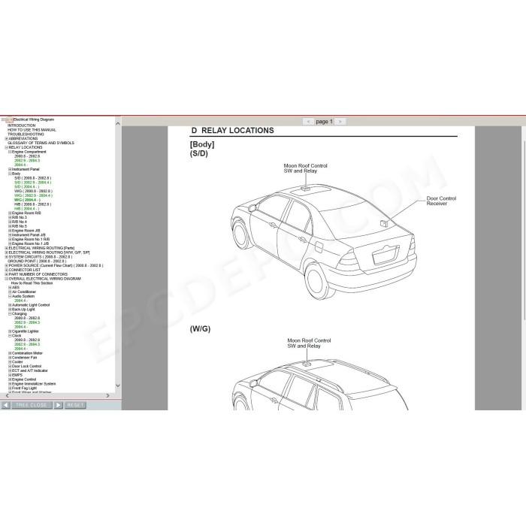This screenshot has height=526, width=526.
Task: Select S/D ( 2000.8 - 2002.8 ) under Body
Action: 33,178
